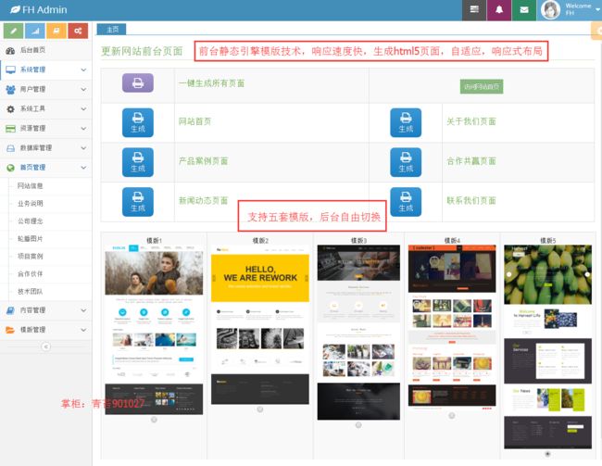The height and width of the screenshot is (466, 602).
Task: Generate the 关于我们页面 page
Action: [x=406, y=122]
